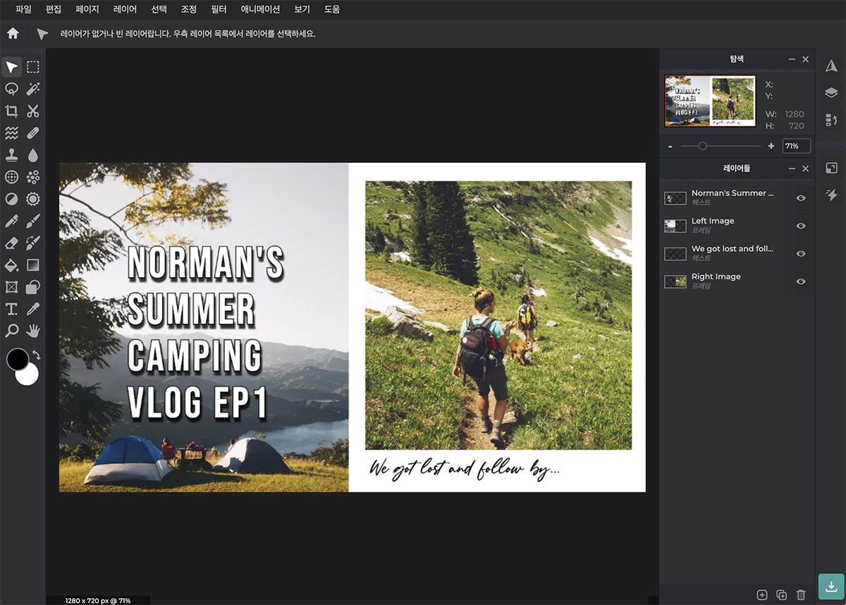Toggle the History panel sidebar icon
This screenshot has width=846, height=605.
(x=831, y=120)
